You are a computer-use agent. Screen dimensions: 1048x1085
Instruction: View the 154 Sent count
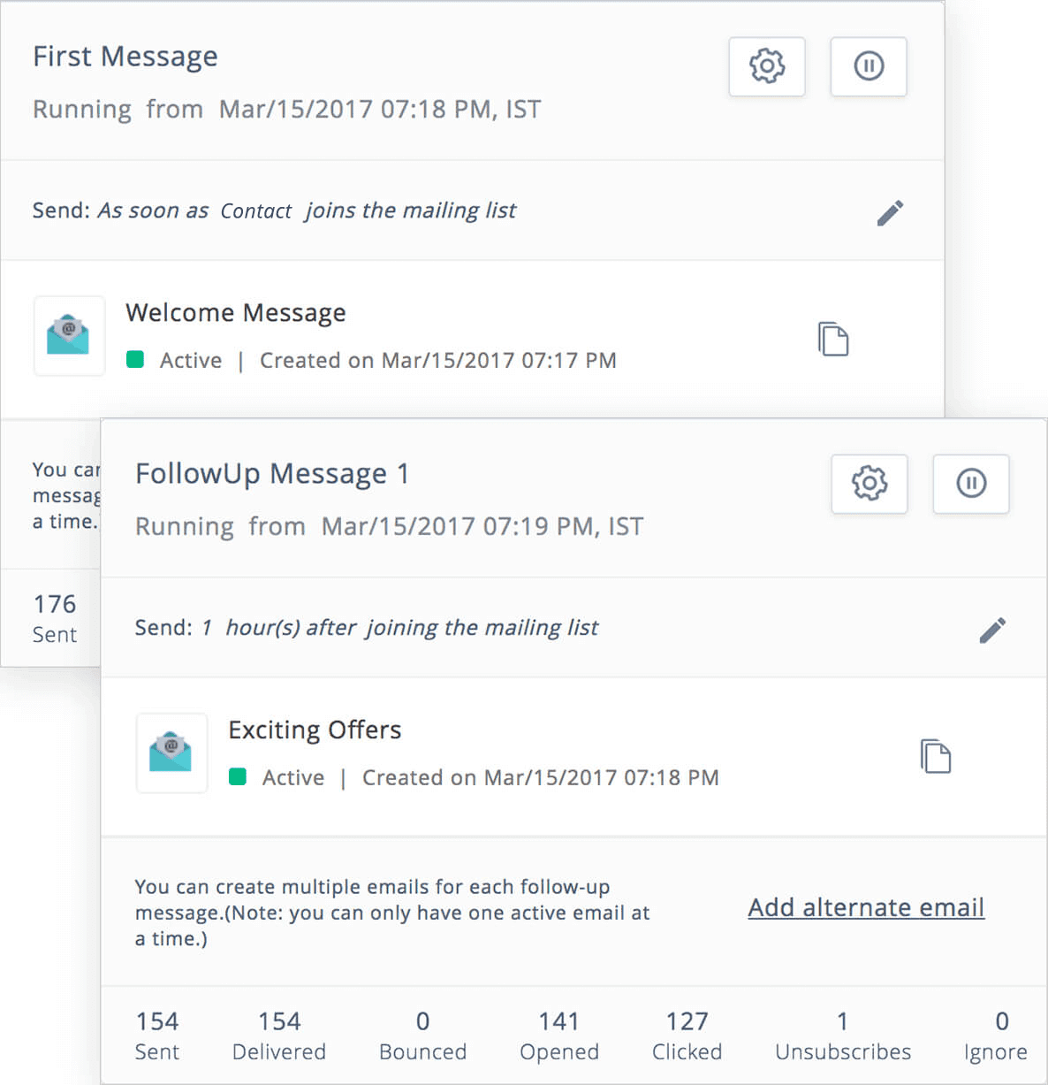tap(157, 1035)
